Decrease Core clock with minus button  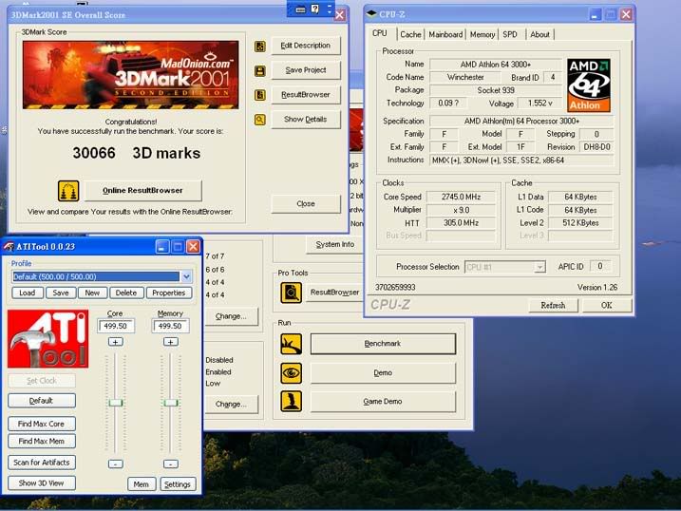(x=116, y=464)
